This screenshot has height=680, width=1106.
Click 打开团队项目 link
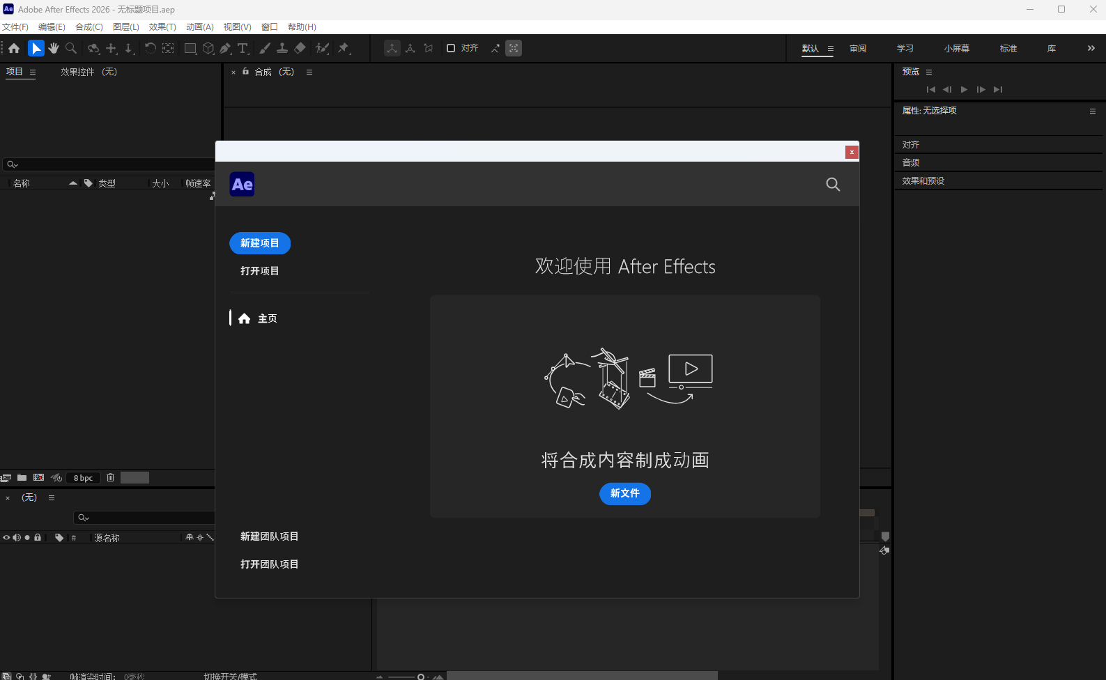click(270, 564)
